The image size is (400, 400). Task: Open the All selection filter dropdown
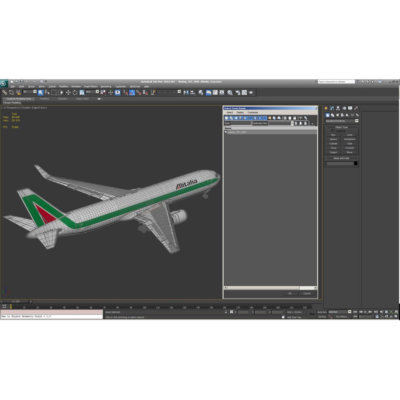point(30,91)
